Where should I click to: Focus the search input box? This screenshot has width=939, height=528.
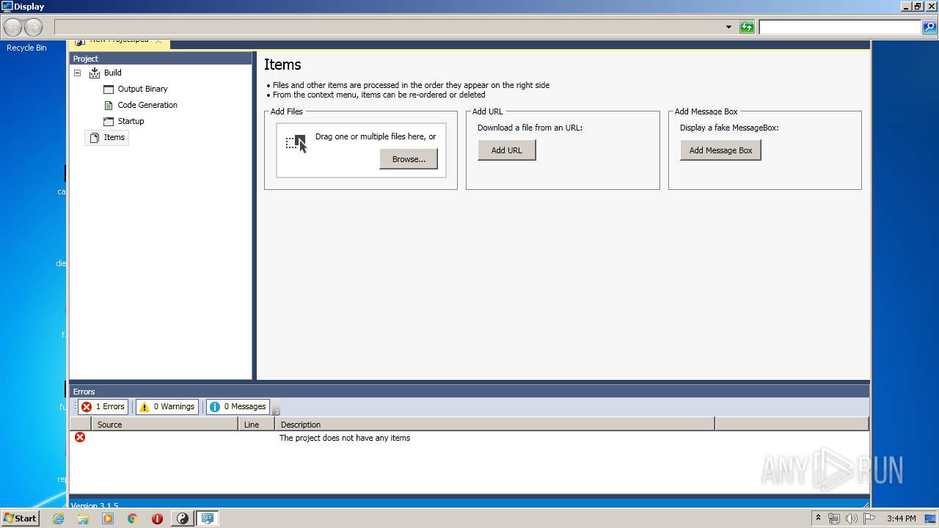pyautogui.click(x=839, y=27)
